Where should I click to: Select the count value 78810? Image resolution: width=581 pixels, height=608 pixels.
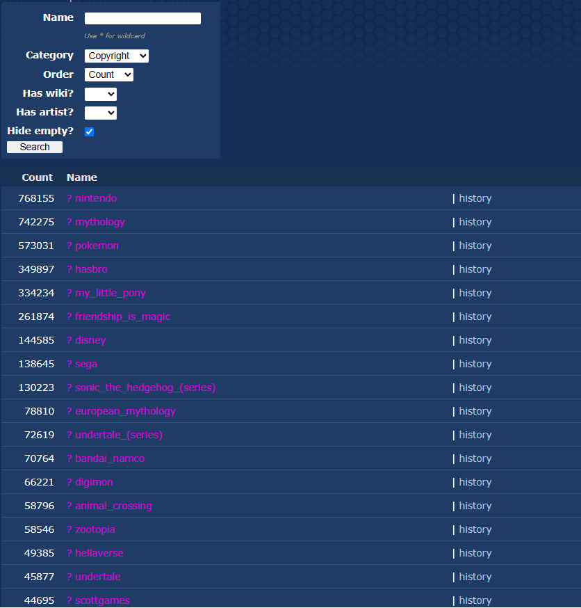40,411
